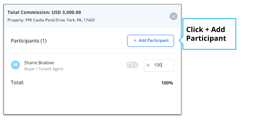
Task: Click the blue % symbol in the input box
Action: (x=148, y=65)
